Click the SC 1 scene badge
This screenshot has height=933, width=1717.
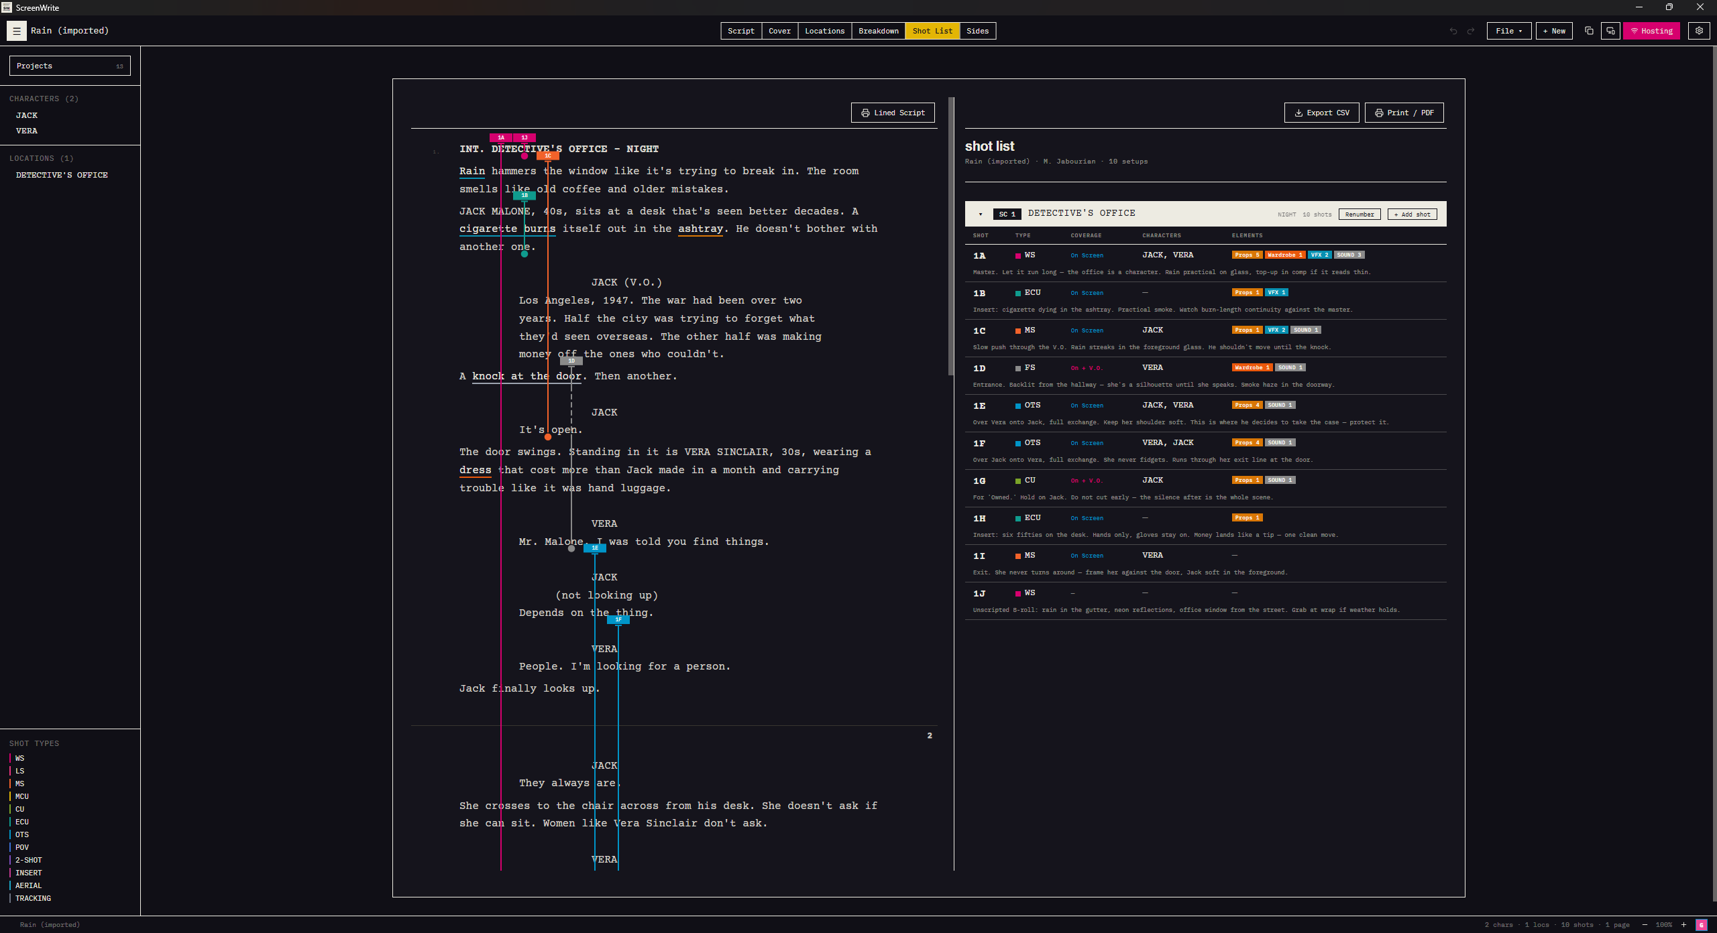point(1007,214)
